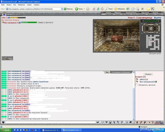Screen dimensions: 165x132
Task: Click the funnel filter icon in chat toolbar
Action: click(x=106, y=122)
